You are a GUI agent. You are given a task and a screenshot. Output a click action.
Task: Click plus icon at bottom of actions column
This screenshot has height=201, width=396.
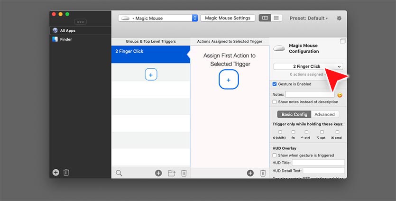tap(250, 173)
